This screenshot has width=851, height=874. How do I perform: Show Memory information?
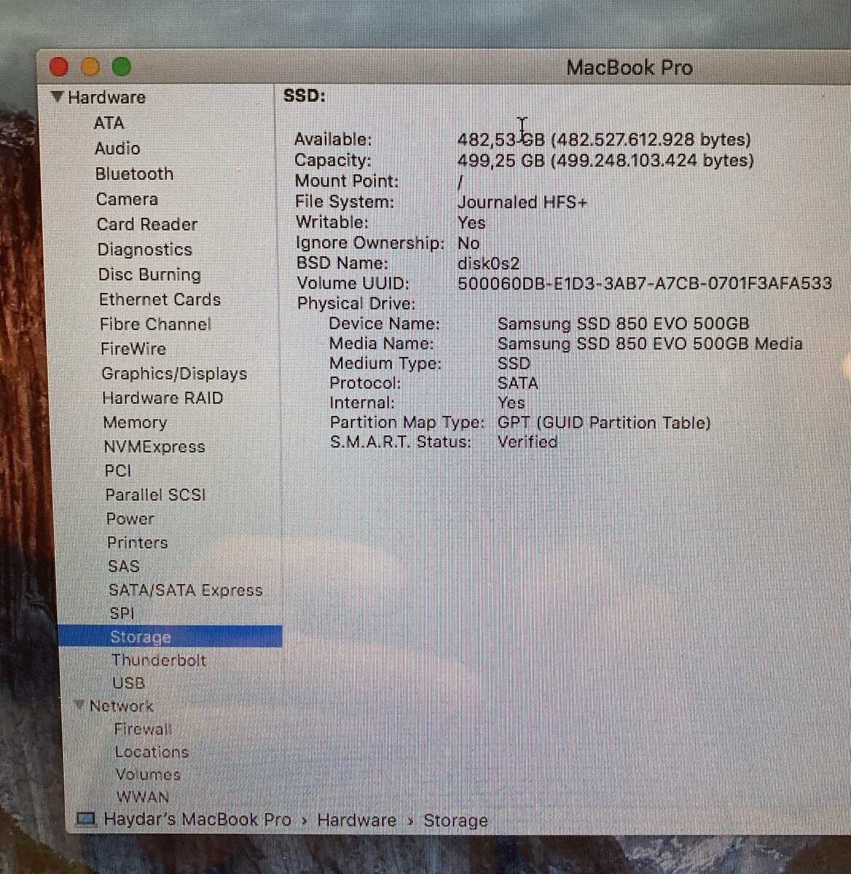pos(135,422)
